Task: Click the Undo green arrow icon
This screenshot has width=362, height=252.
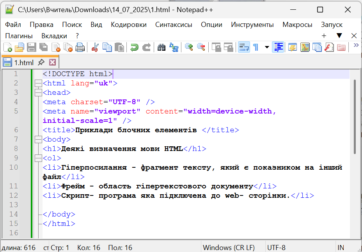Action: click(135, 48)
